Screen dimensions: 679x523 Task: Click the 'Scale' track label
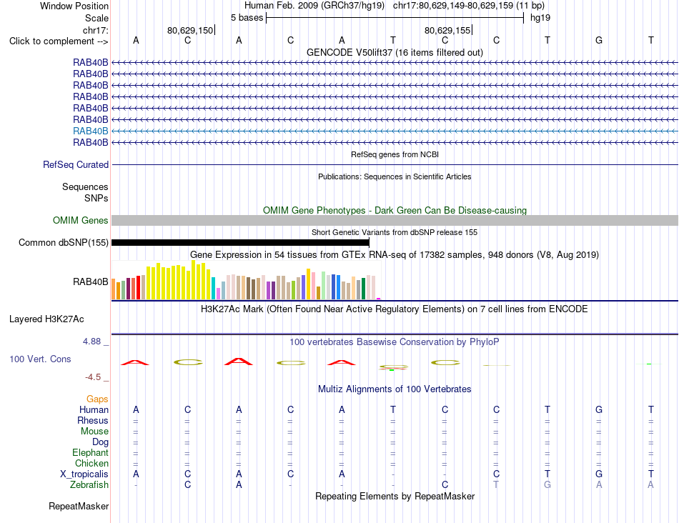(x=96, y=18)
